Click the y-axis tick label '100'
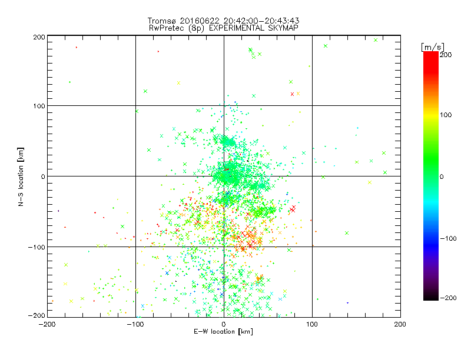The height and width of the screenshot is (353, 471). 39,106
